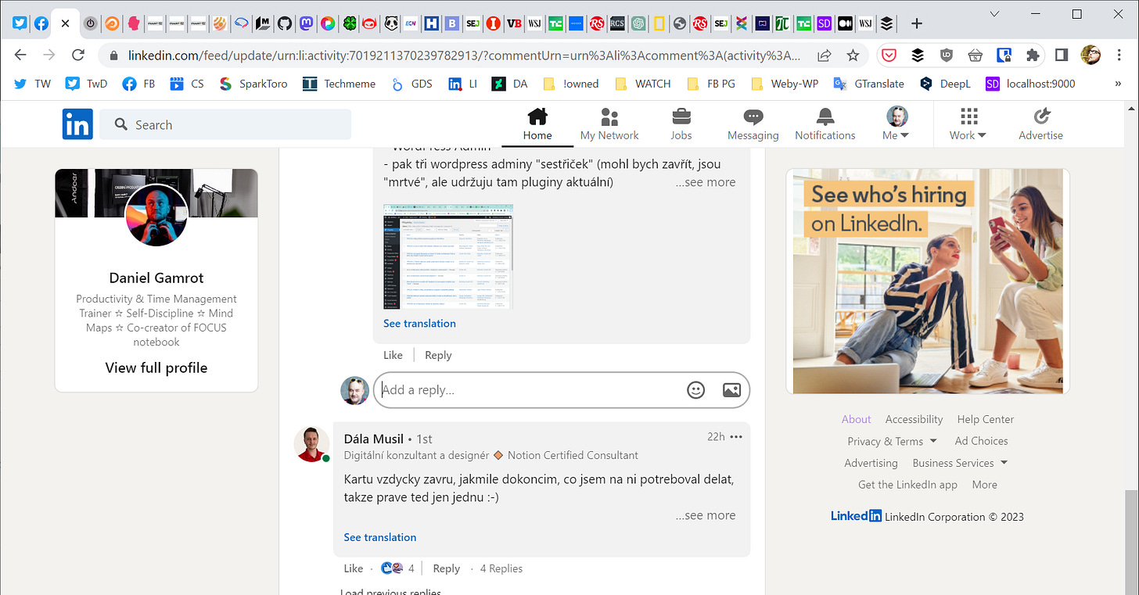Open the Extensions puzzle menu
This screenshot has height=595, width=1139.
1033,56
